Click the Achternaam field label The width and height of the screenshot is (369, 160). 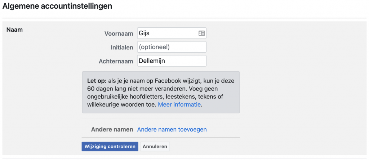(x=116, y=61)
